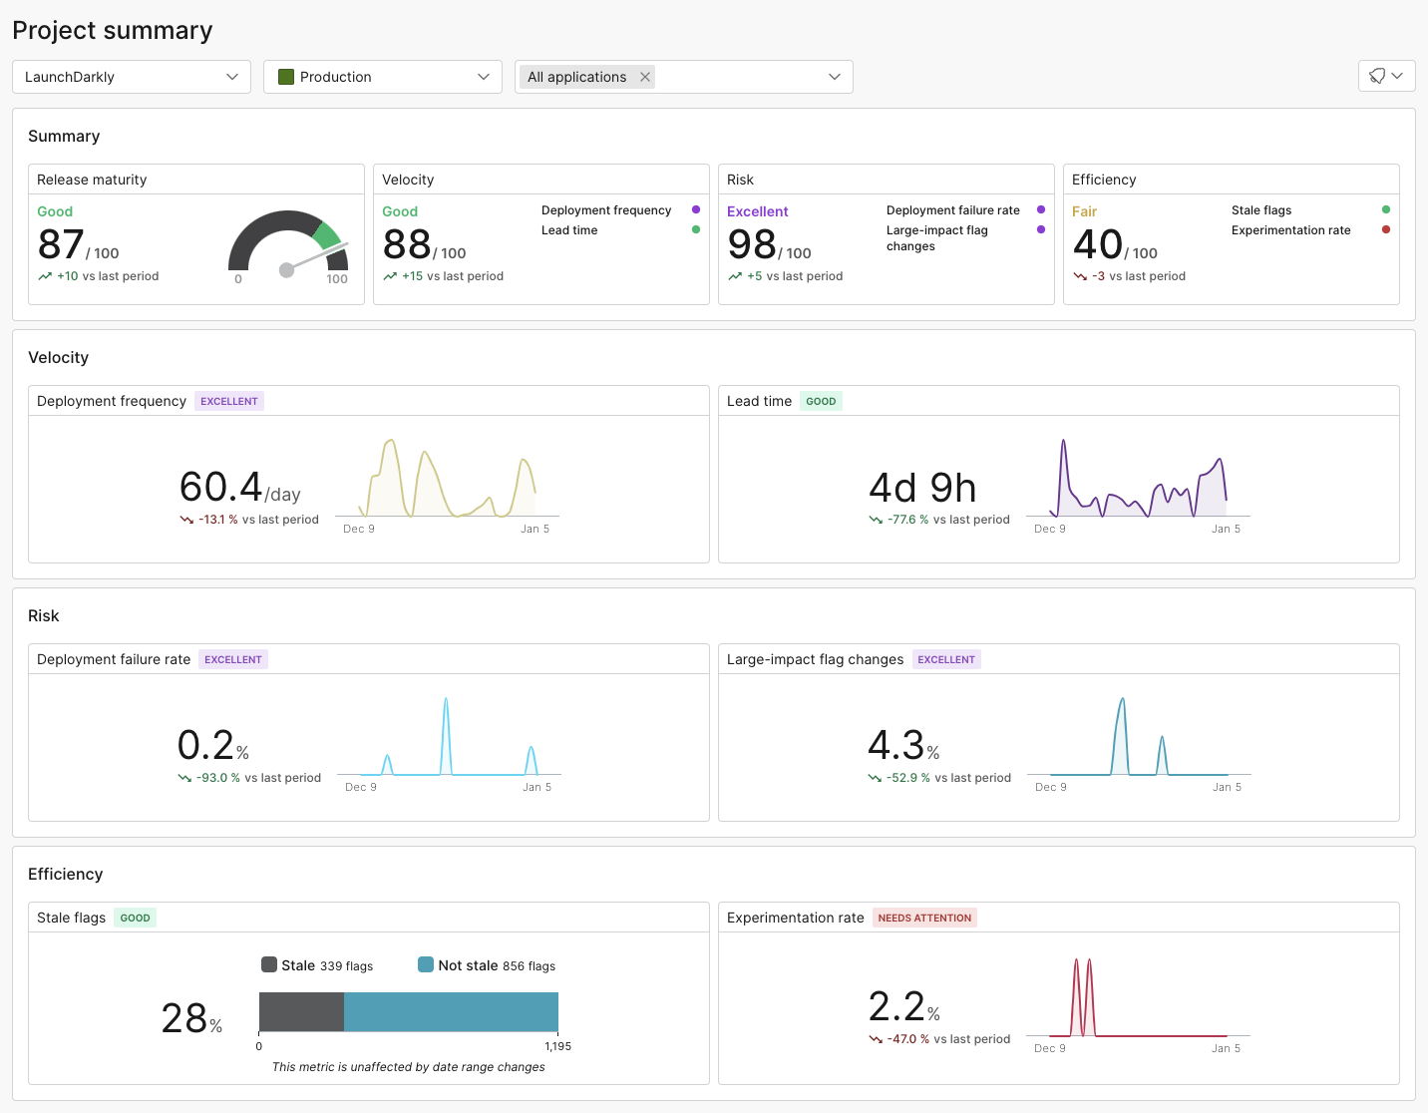Click the upward trend icon beside +10

[45, 276]
